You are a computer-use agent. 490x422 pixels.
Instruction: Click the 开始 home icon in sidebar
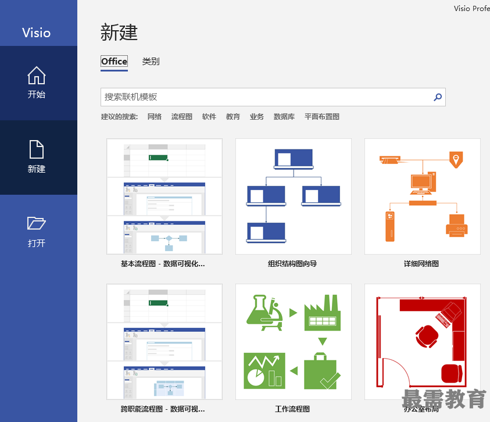point(37,76)
